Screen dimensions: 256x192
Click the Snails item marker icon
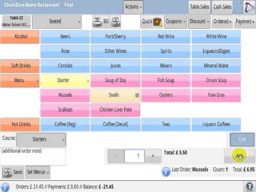(137, 95)
